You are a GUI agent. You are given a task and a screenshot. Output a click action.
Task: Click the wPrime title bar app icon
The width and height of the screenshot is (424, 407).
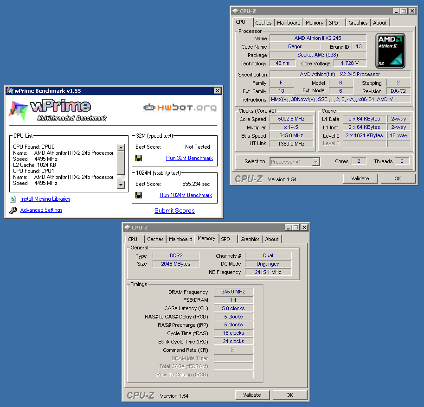tap(10, 90)
